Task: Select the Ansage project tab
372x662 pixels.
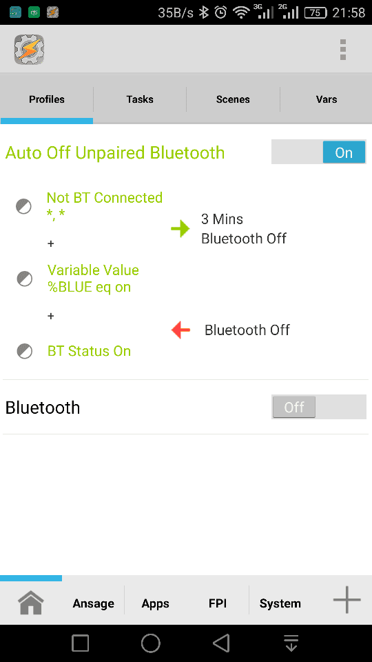Action: tap(93, 604)
